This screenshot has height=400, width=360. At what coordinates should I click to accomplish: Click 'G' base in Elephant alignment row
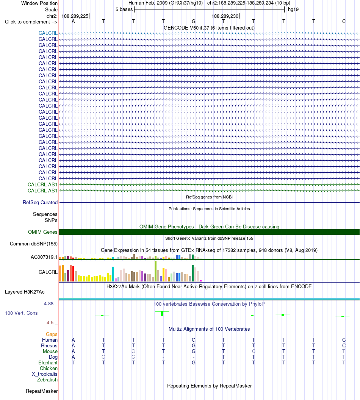pyautogui.click(x=194, y=363)
